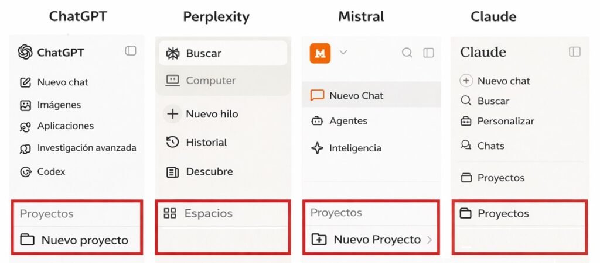Start a Nuevo hilo in Perplexity
Viewport: 600px width, 263px height.
point(212,114)
